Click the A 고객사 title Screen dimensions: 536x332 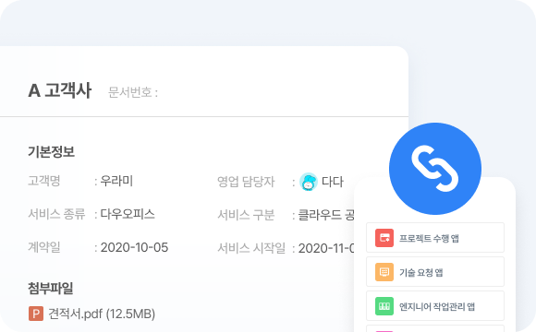[60, 90]
